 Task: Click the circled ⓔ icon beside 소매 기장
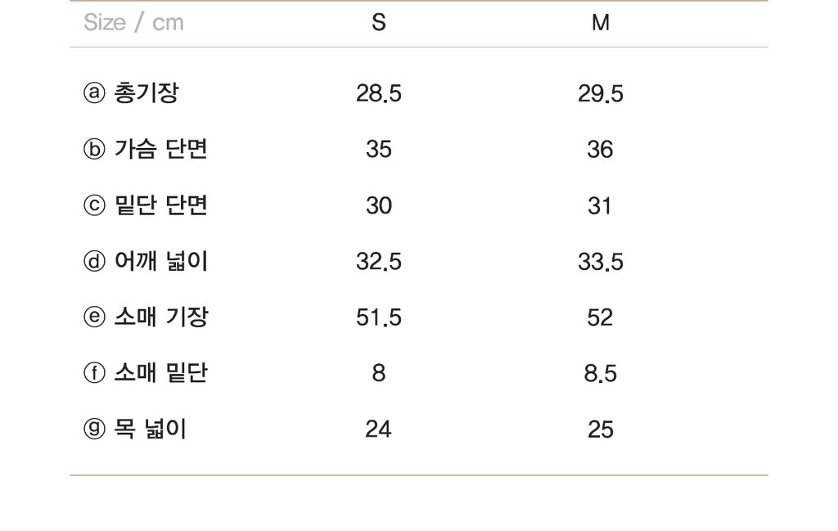(94, 317)
